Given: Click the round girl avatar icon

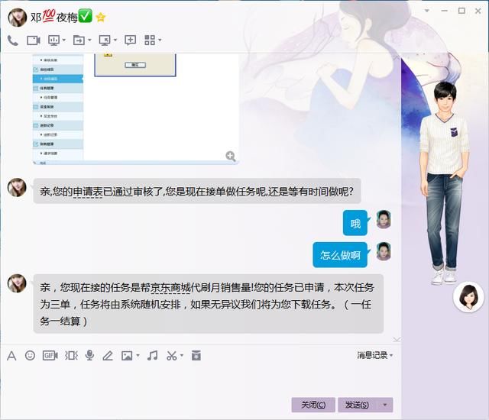Looking at the screenshot, I should (x=468, y=297).
